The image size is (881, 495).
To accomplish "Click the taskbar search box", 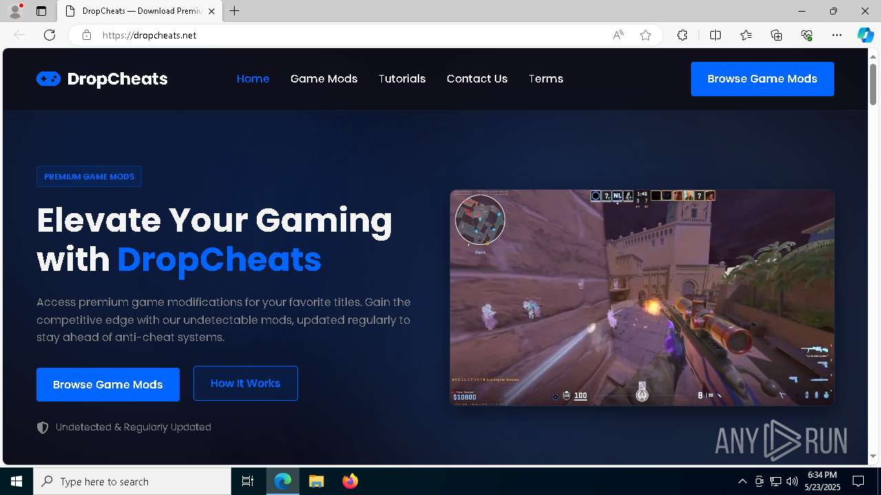I will (x=132, y=481).
